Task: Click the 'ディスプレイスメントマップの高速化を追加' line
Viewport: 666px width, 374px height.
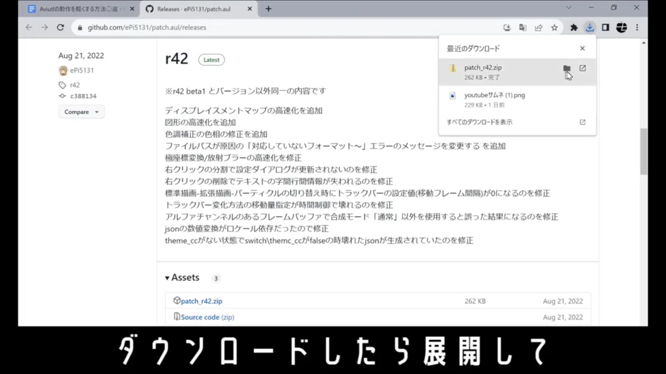Action: coord(244,110)
